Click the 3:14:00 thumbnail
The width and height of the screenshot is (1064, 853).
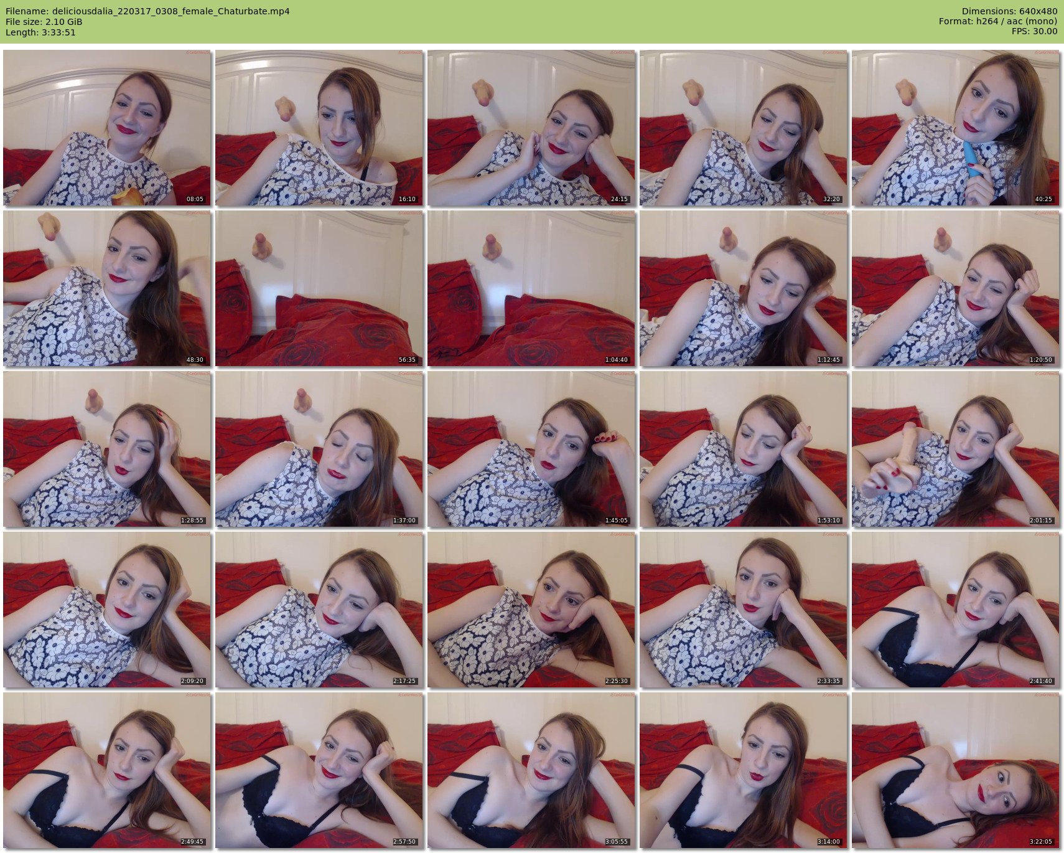click(x=744, y=770)
